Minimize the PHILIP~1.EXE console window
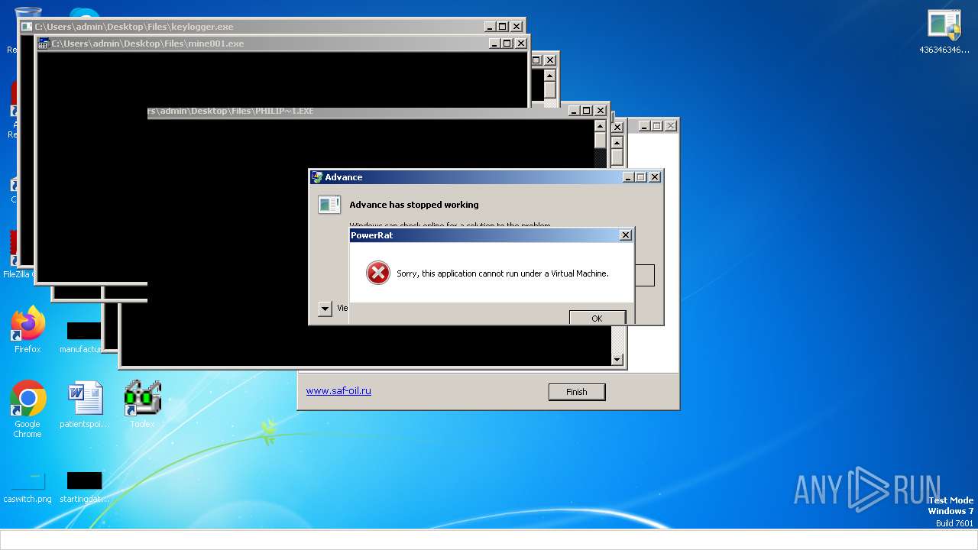This screenshot has height=550, width=978. 574,111
